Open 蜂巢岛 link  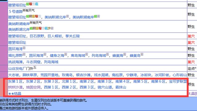135,55
